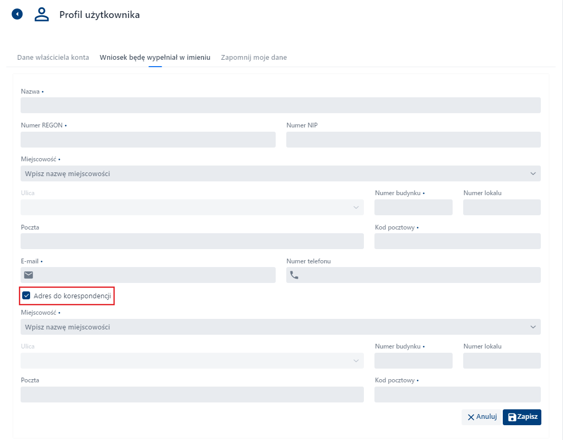The width and height of the screenshot is (563, 440).
Task: Click the user profile icon in the header
Action: coord(41,14)
